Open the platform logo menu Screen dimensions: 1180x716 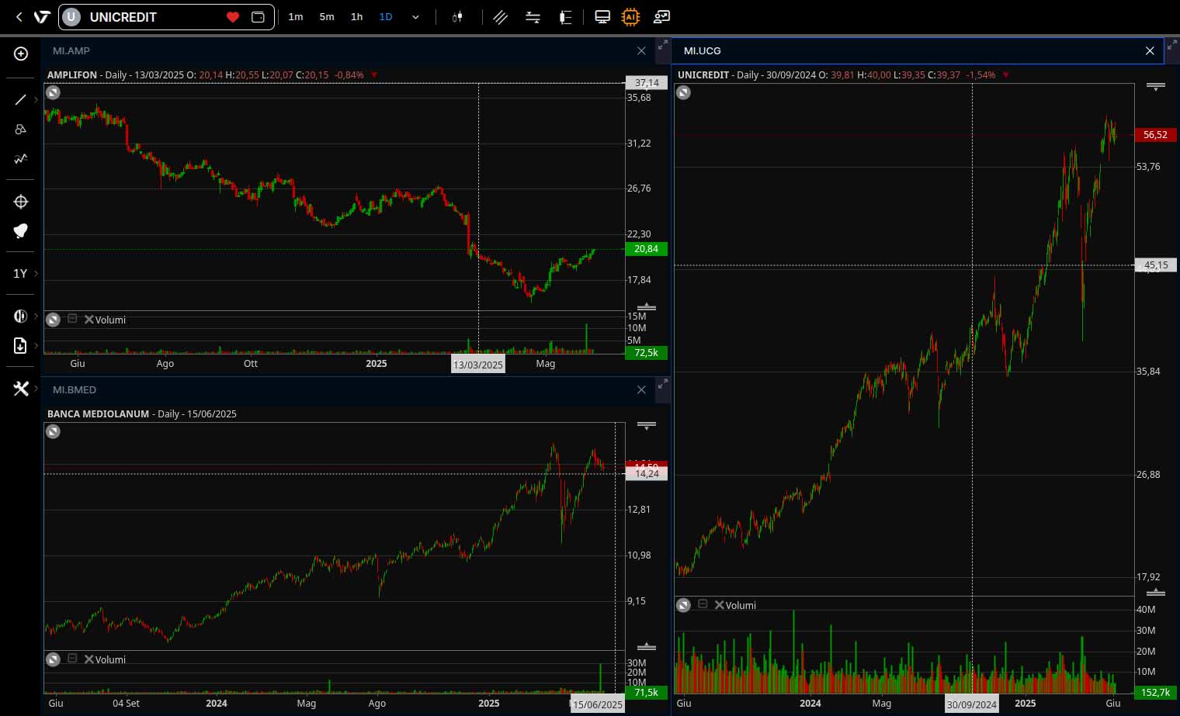click(42, 17)
